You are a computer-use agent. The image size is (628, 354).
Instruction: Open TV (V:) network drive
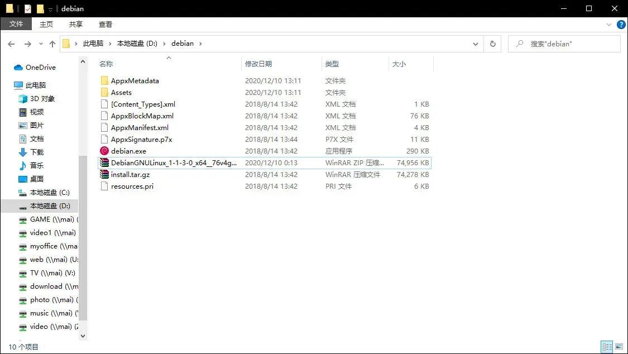coord(47,273)
